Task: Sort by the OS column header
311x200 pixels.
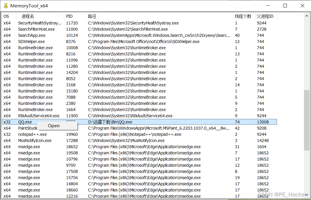Action: pyautogui.click(x=9, y=16)
